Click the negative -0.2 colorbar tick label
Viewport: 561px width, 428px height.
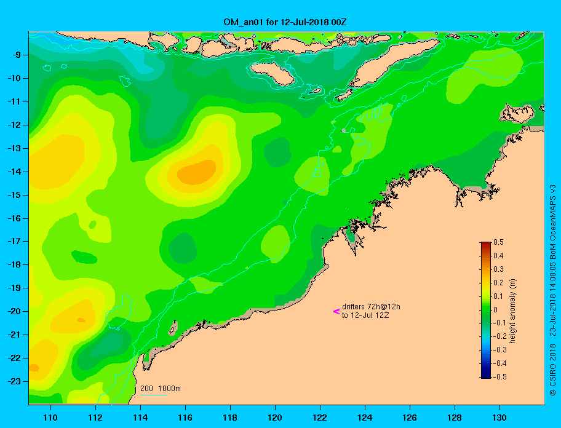coord(500,336)
